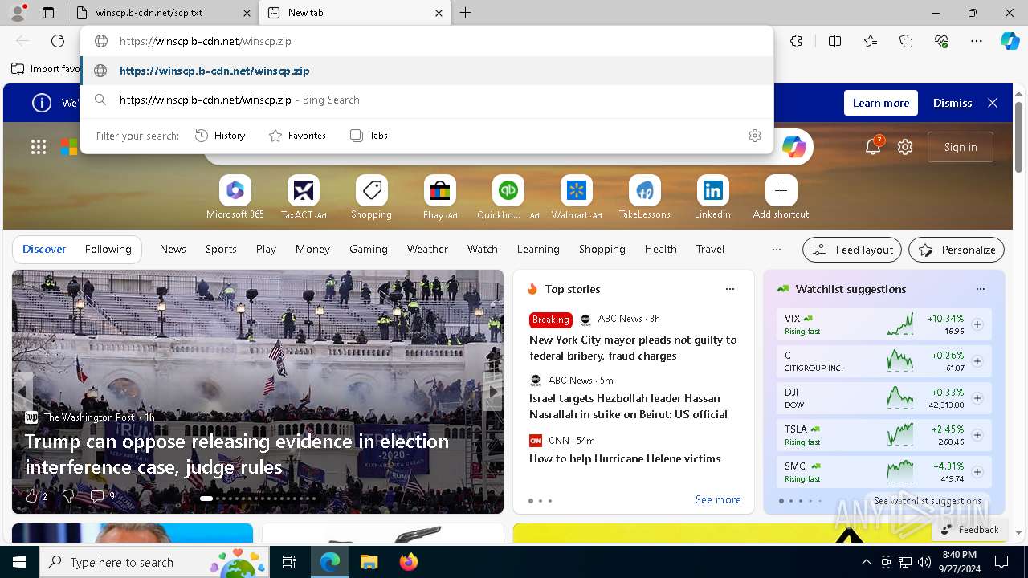Click the Personalize button
1028x578 pixels.
[x=957, y=250]
